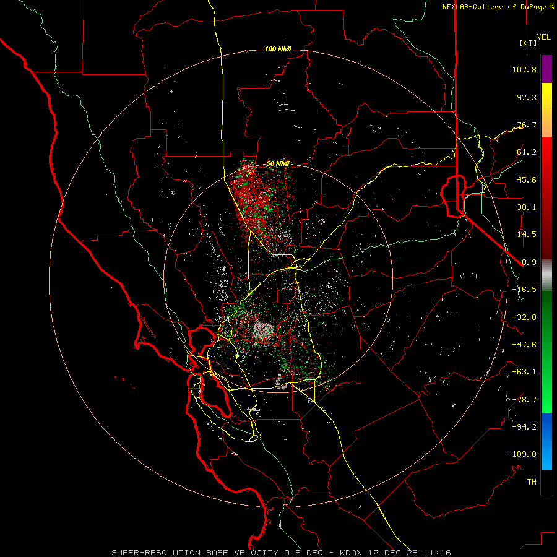The image size is (557, 557).
Task: Click the NEXLAB-College of DuPage credit text
Action: (x=498, y=7)
